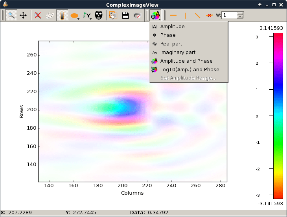Activate the zoom magnifier tool
The height and width of the screenshot is (217, 287).
(11, 15)
